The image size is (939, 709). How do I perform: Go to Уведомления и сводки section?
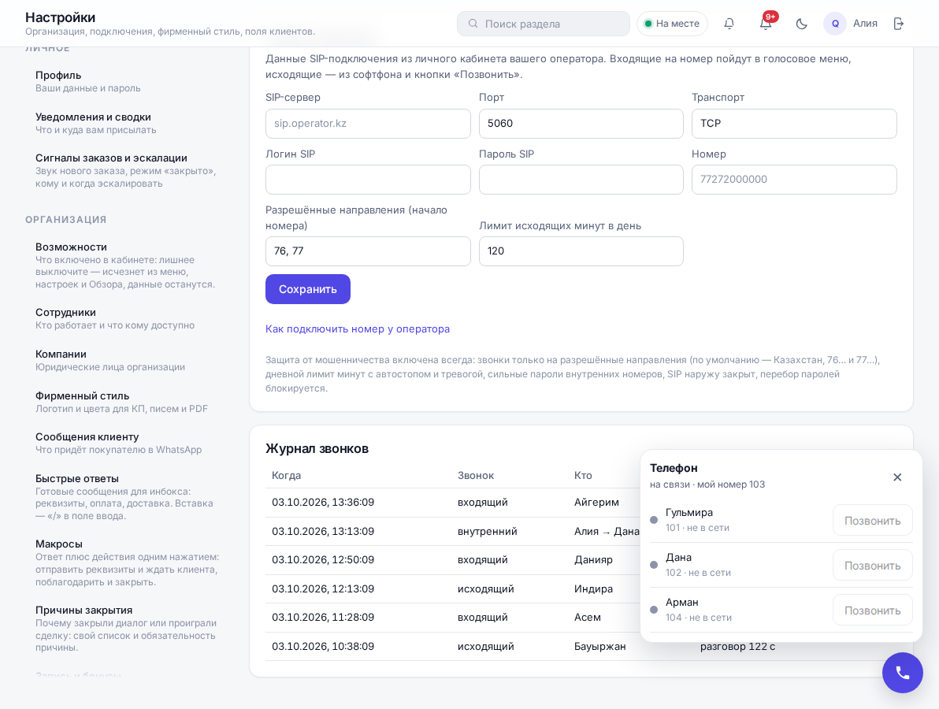point(125,123)
